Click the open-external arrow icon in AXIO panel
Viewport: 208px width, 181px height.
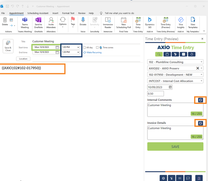[x=183, y=54]
